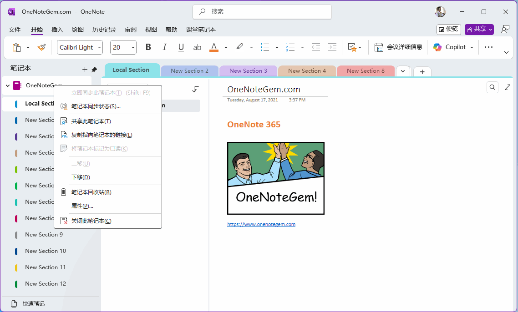Select 下移 in context menu
The height and width of the screenshot is (312, 518).
click(108, 177)
